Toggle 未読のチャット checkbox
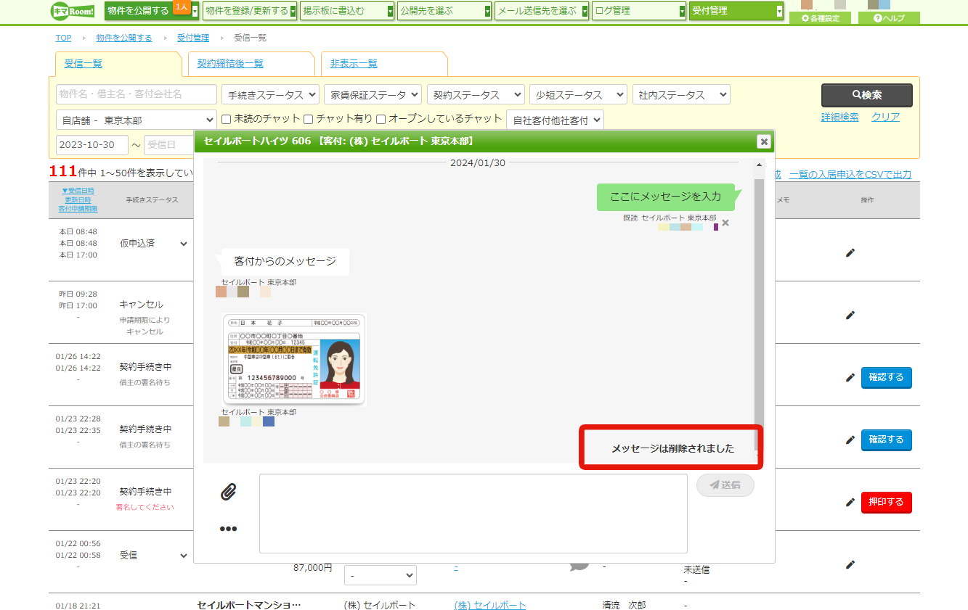Viewport: 968px width, 610px height. (227, 119)
